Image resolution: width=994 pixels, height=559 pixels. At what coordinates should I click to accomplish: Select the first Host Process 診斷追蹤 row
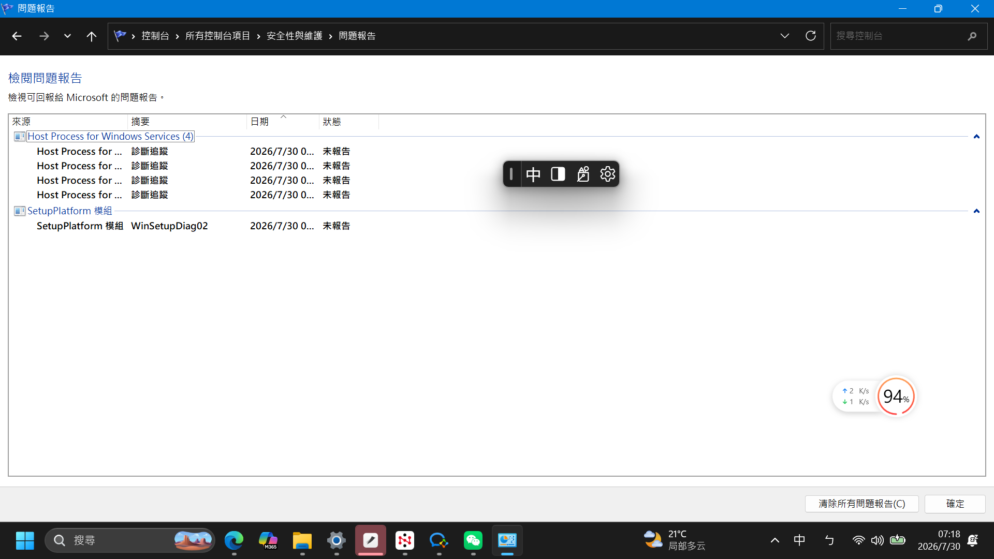(193, 151)
